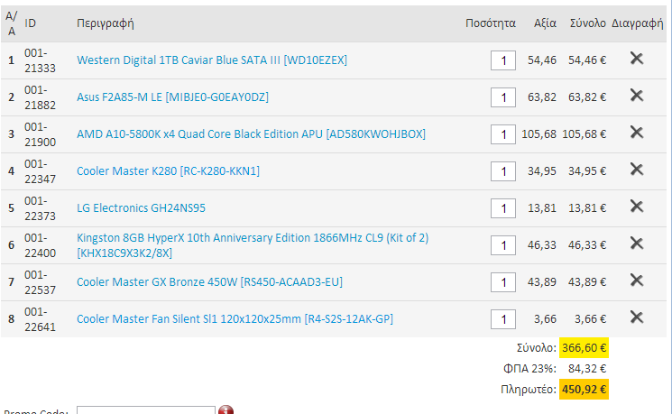The image size is (672, 414).
Task: Open AMD A10-5800K Quad Core APU link
Action: [251, 134]
